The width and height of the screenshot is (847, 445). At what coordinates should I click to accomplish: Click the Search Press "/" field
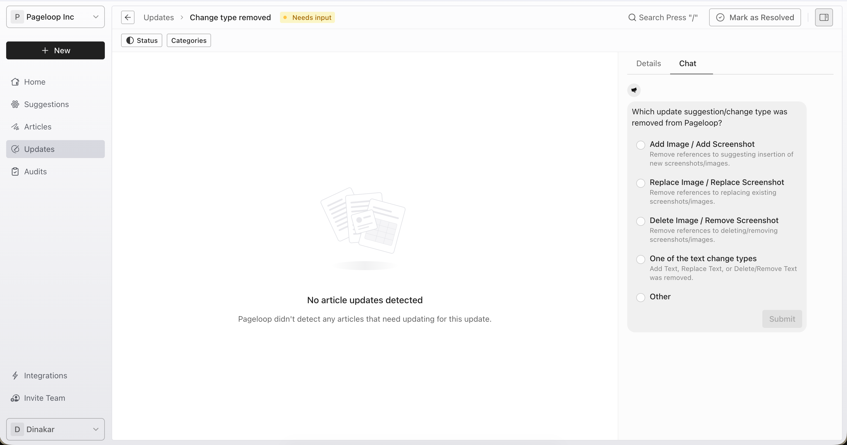point(663,17)
